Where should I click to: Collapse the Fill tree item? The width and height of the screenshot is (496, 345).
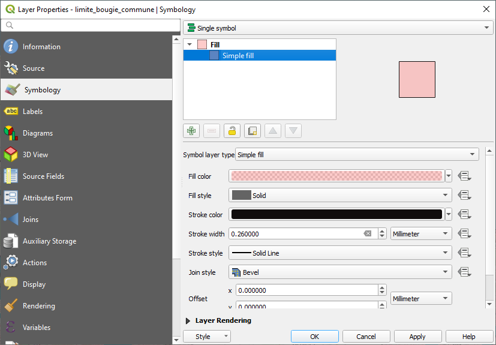[x=190, y=44]
